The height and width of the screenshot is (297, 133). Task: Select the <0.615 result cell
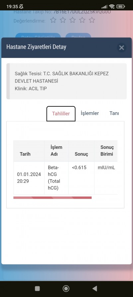pyautogui.click(x=81, y=178)
